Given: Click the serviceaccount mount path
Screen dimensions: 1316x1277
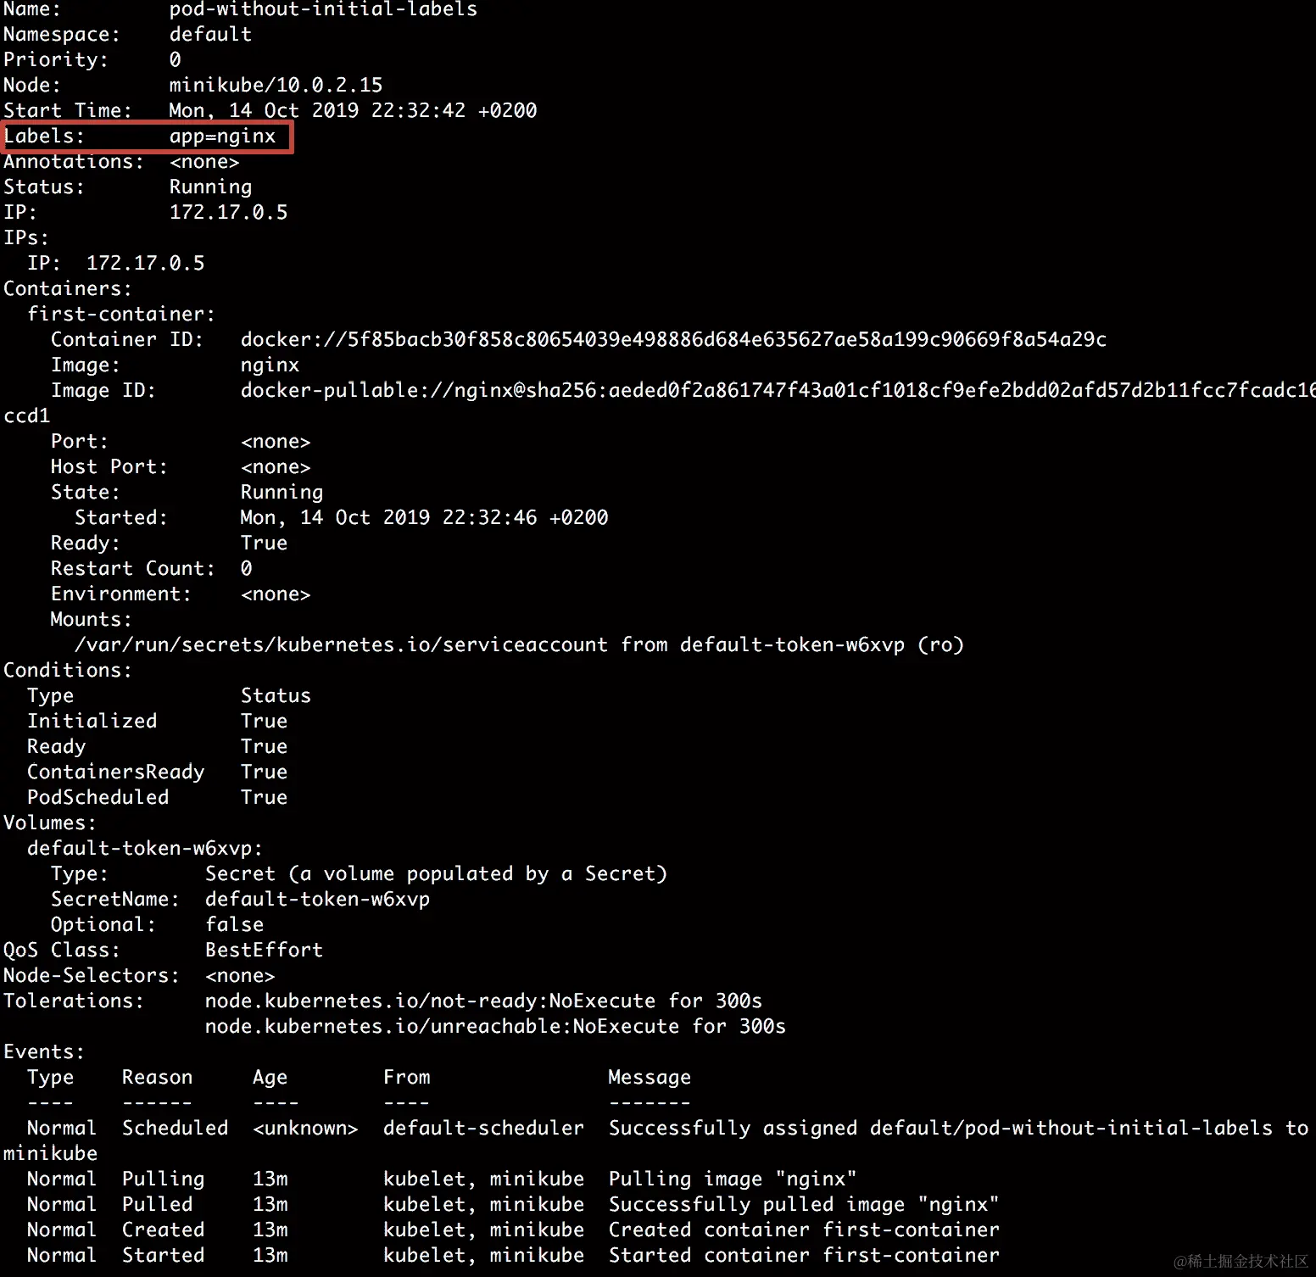Looking at the screenshot, I should click(x=339, y=644).
